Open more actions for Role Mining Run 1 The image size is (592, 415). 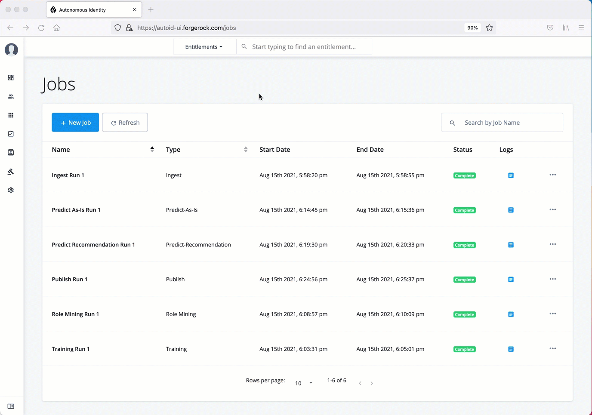[x=552, y=314]
